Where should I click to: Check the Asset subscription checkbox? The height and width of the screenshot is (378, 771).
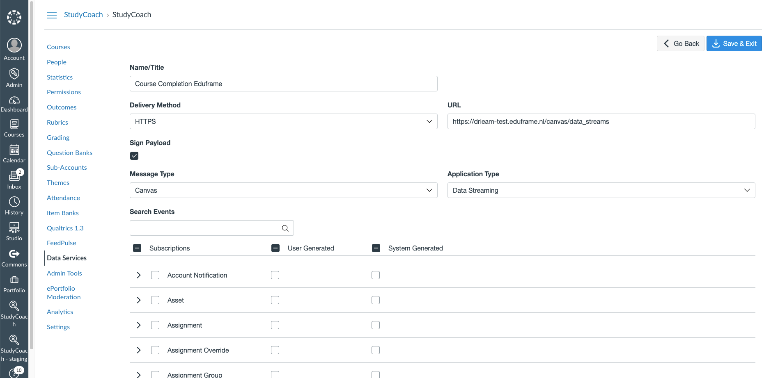pyautogui.click(x=155, y=300)
